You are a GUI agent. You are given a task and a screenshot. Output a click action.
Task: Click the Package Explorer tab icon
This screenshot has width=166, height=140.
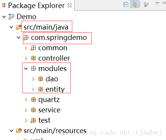(4, 5)
